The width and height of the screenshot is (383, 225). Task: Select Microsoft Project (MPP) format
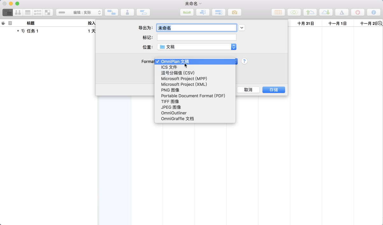pyautogui.click(x=184, y=78)
